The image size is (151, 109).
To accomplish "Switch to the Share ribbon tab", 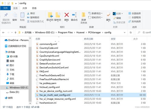I will [25, 8].
